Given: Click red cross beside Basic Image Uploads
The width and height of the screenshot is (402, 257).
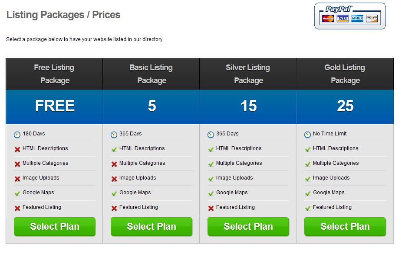Looking at the screenshot, I should (114, 179).
